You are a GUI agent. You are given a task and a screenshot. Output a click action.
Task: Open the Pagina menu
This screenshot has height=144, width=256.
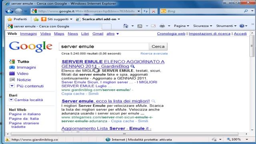(x=181, y=26)
